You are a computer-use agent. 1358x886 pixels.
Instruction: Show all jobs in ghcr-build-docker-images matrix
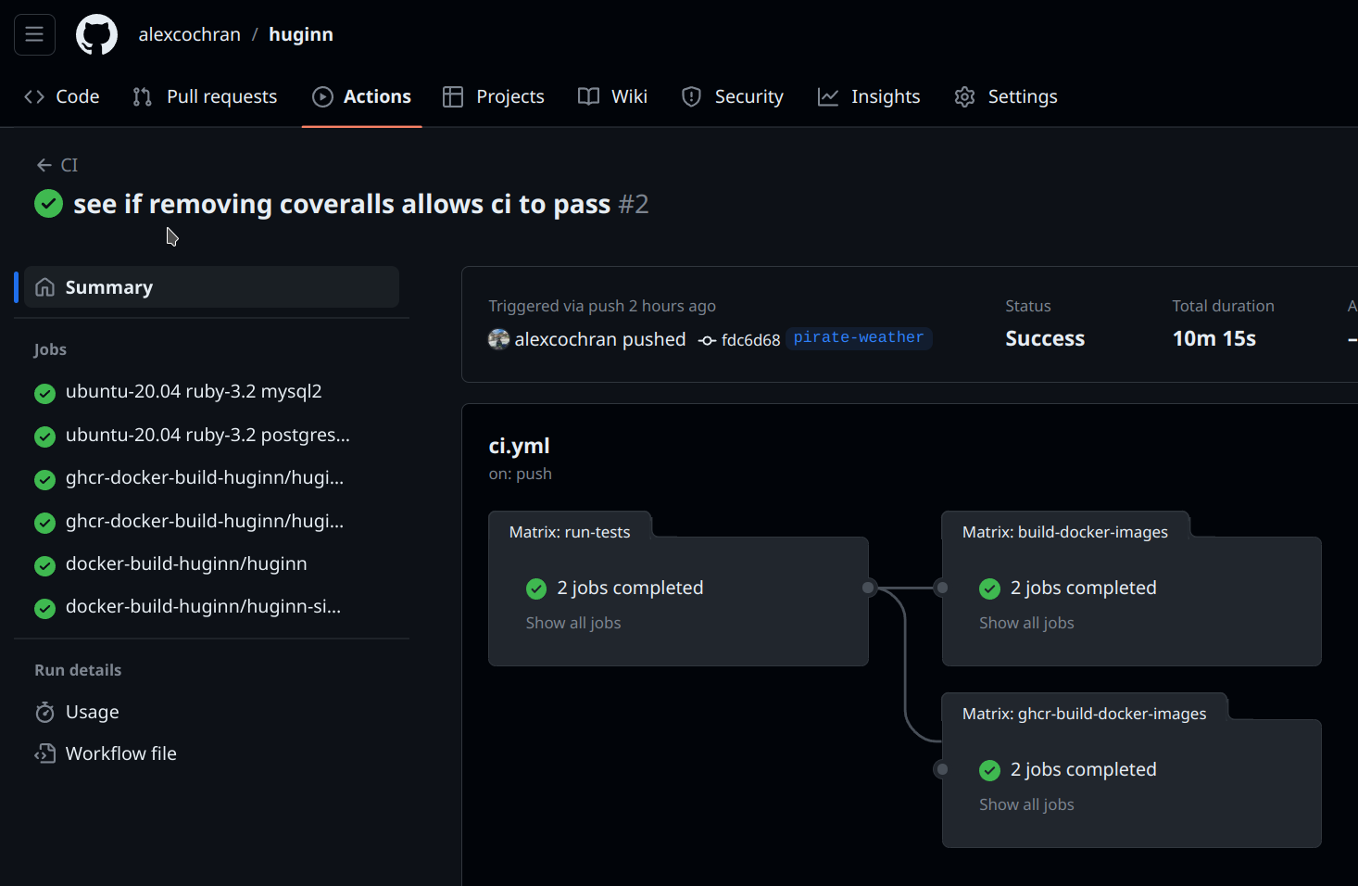point(1026,804)
